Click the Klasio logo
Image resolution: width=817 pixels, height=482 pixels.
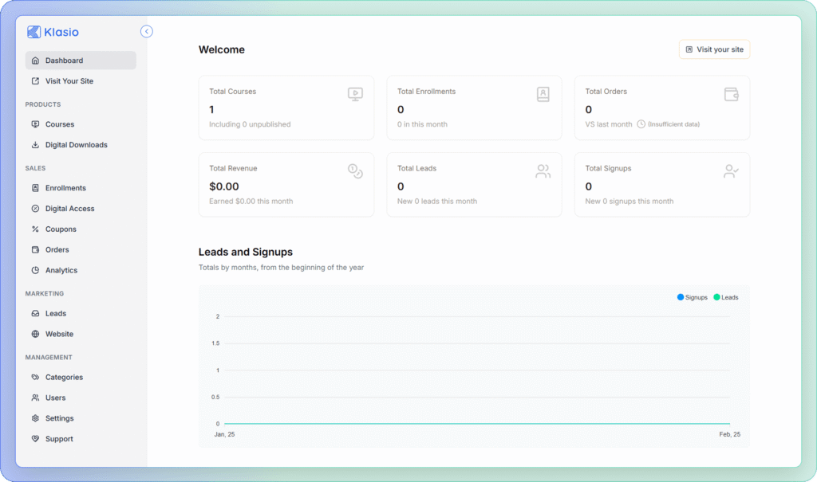coord(53,32)
